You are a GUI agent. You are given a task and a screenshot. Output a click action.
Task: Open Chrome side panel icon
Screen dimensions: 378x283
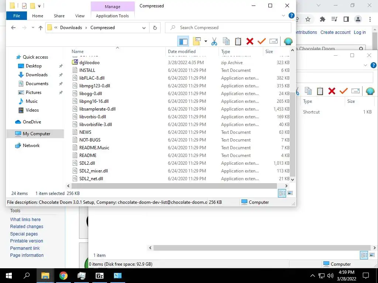point(346,19)
